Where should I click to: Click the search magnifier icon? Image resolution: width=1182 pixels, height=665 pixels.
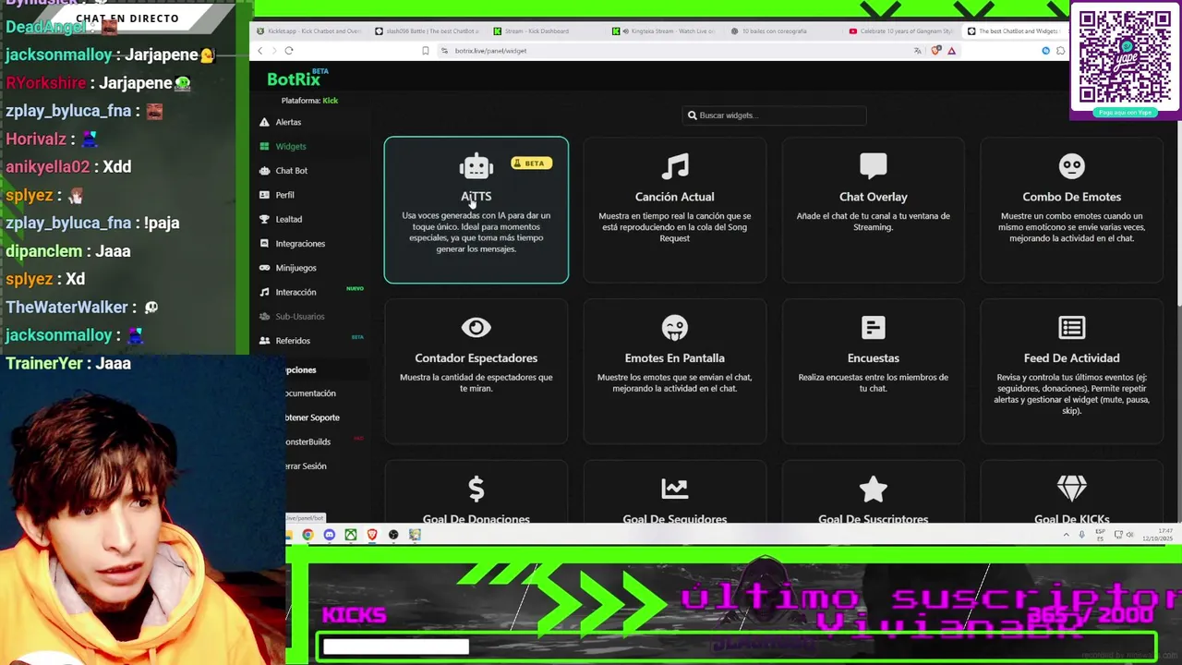pos(692,115)
